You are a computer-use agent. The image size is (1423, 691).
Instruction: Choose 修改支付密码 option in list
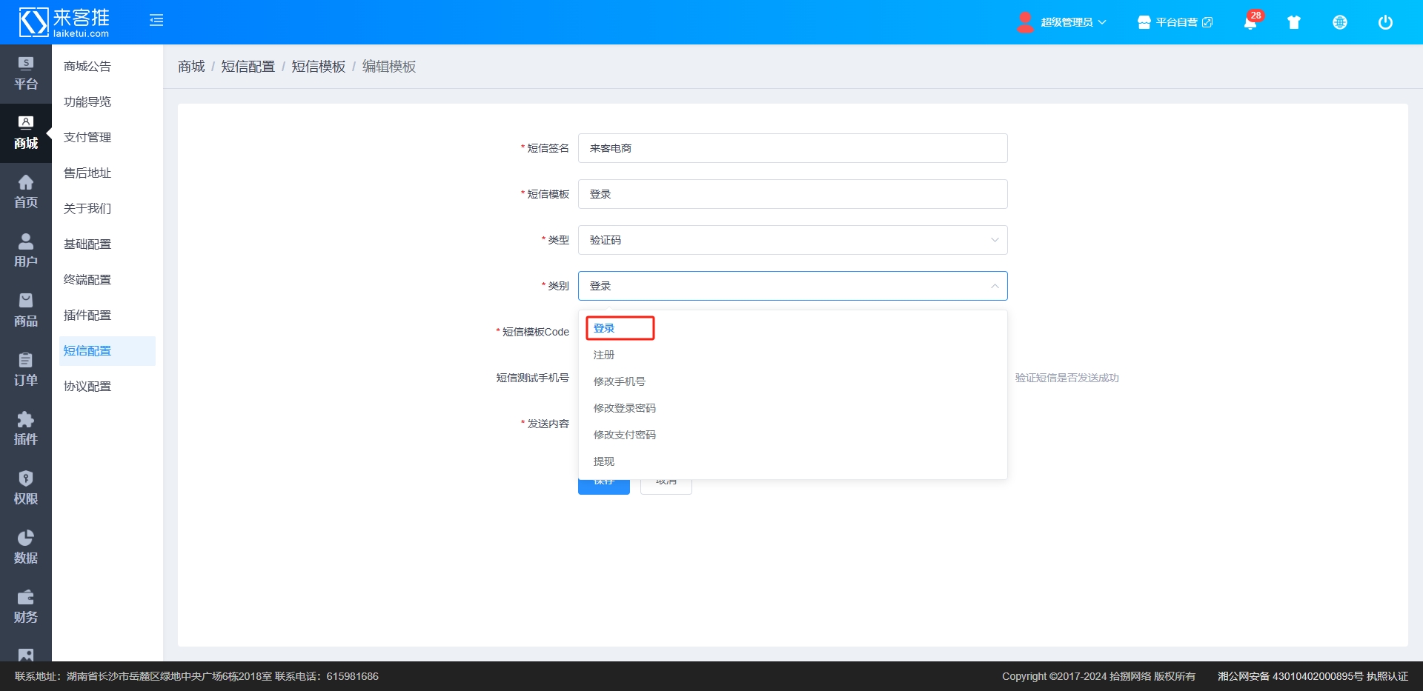[624, 435]
